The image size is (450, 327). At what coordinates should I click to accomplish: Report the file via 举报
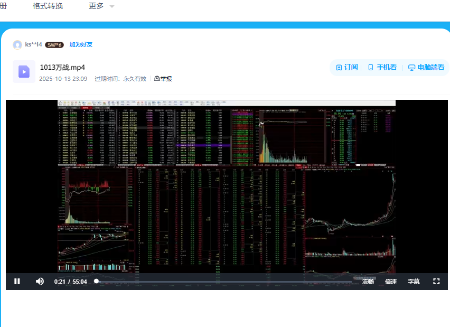pos(163,79)
